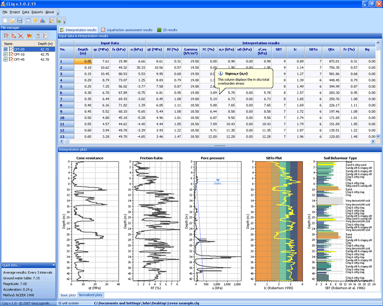Switch to the Normalized plots tab
This screenshot has width=383, height=306.
pyautogui.click(x=90, y=295)
